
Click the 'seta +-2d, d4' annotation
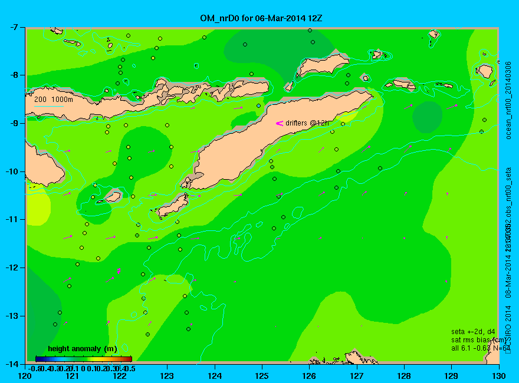(x=474, y=332)
